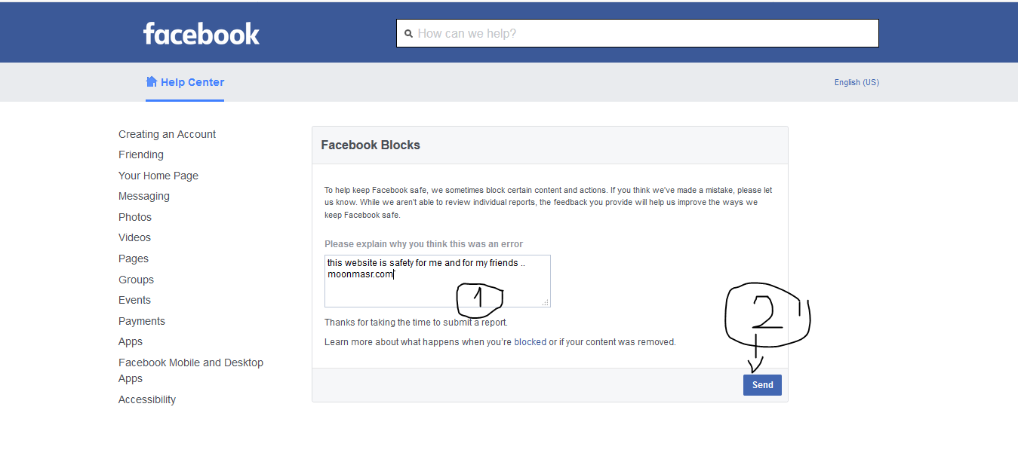Go to the Events help topic
This screenshot has height=468, width=1018.
coord(134,300)
